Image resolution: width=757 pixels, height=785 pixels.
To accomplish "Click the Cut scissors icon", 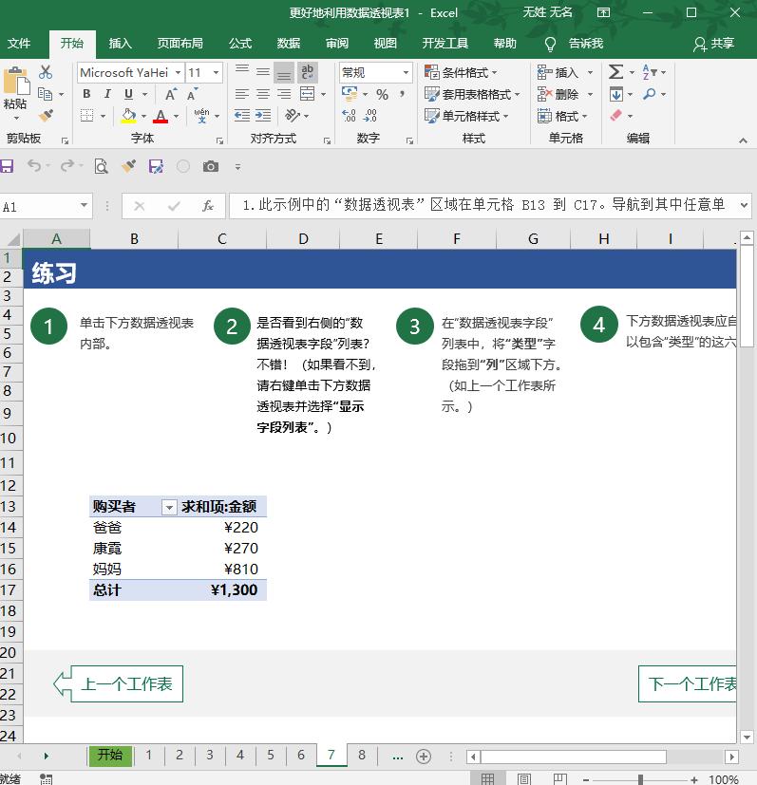I will coord(46,72).
